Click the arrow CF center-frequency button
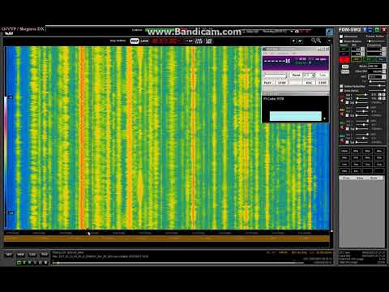389x292 pixels. click(x=189, y=41)
